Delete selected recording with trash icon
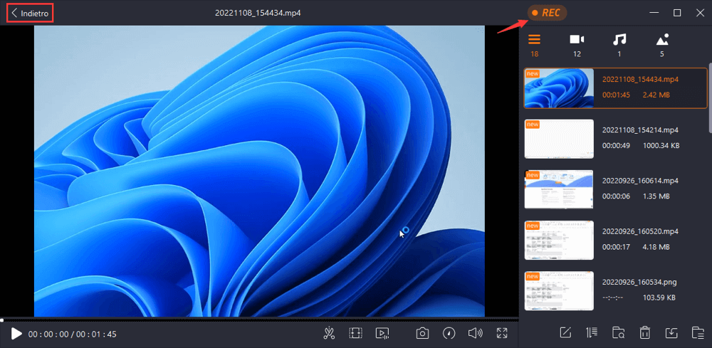Image resolution: width=712 pixels, height=348 pixels. (644, 332)
